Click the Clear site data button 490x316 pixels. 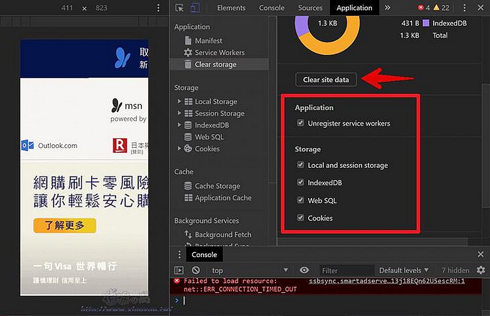tap(325, 80)
